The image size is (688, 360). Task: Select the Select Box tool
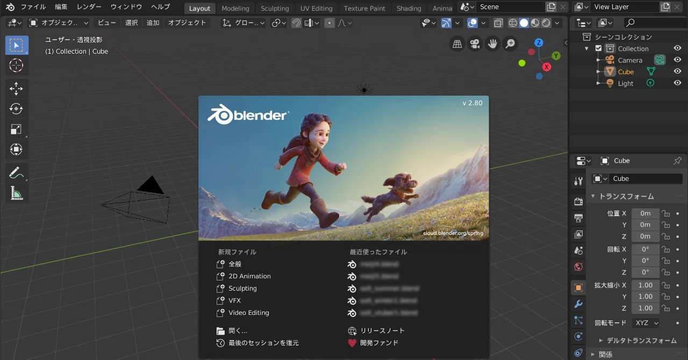point(17,45)
